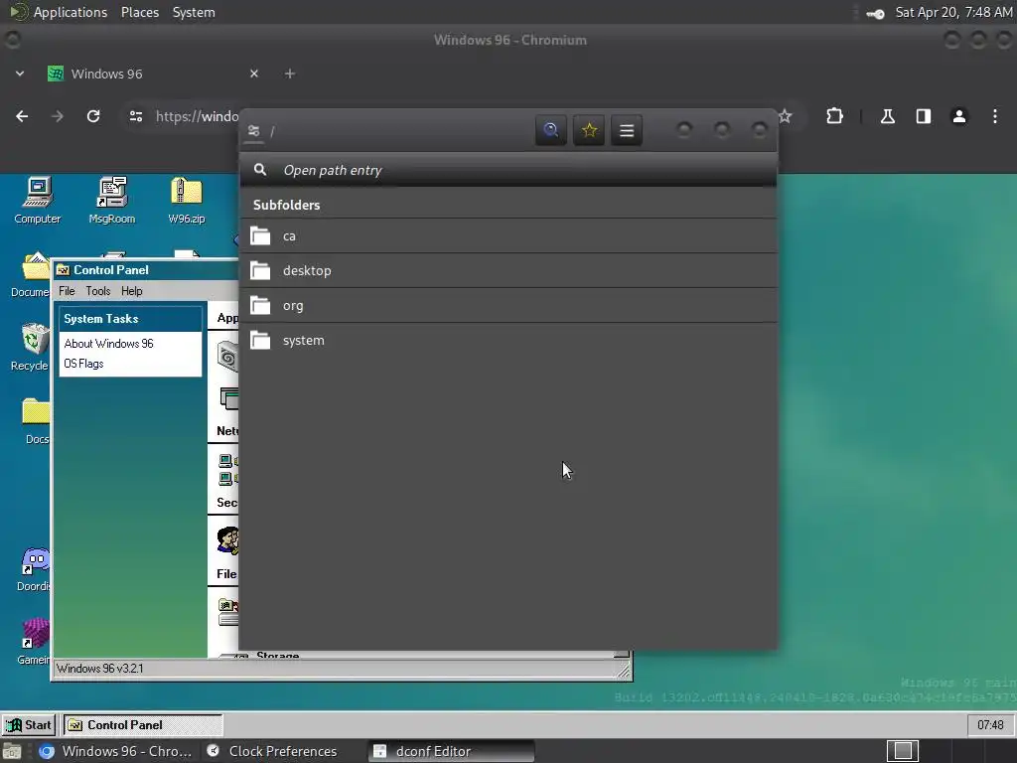
Task: Open Chromium three-dot menu
Action: pyautogui.click(x=995, y=116)
